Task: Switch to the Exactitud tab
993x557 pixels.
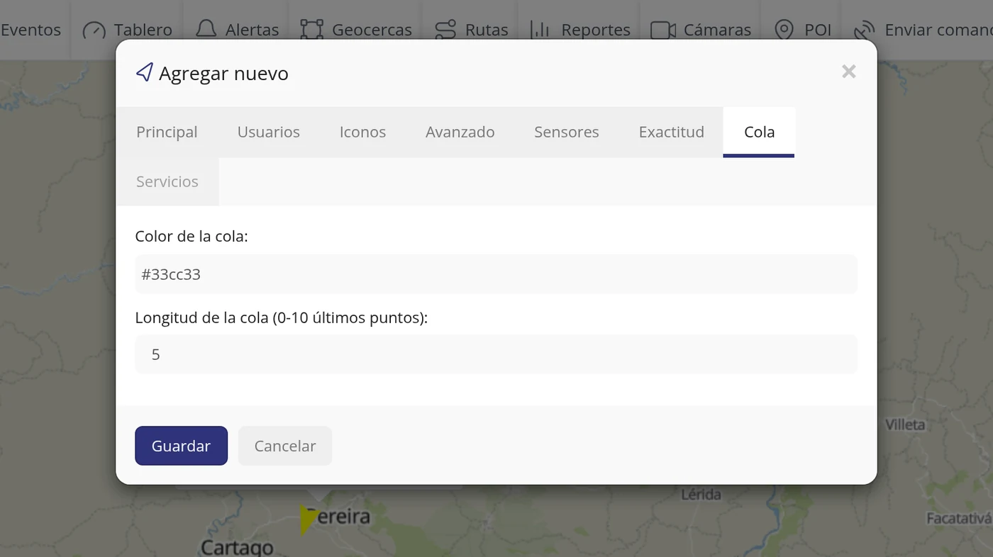Action: [671, 132]
